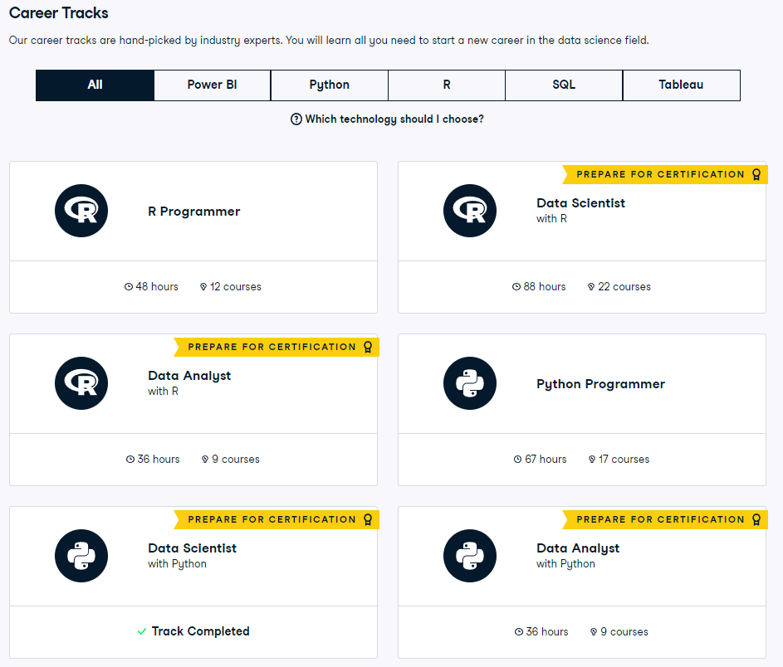Open the Python Programmer track title
The height and width of the screenshot is (667, 783).
click(600, 384)
